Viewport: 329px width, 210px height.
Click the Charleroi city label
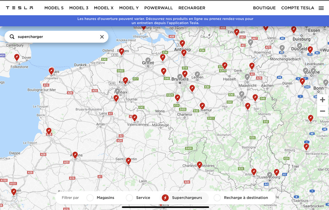(x=185, y=114)
